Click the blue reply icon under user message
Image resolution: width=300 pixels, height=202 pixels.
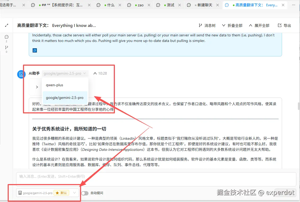(35, 50)
